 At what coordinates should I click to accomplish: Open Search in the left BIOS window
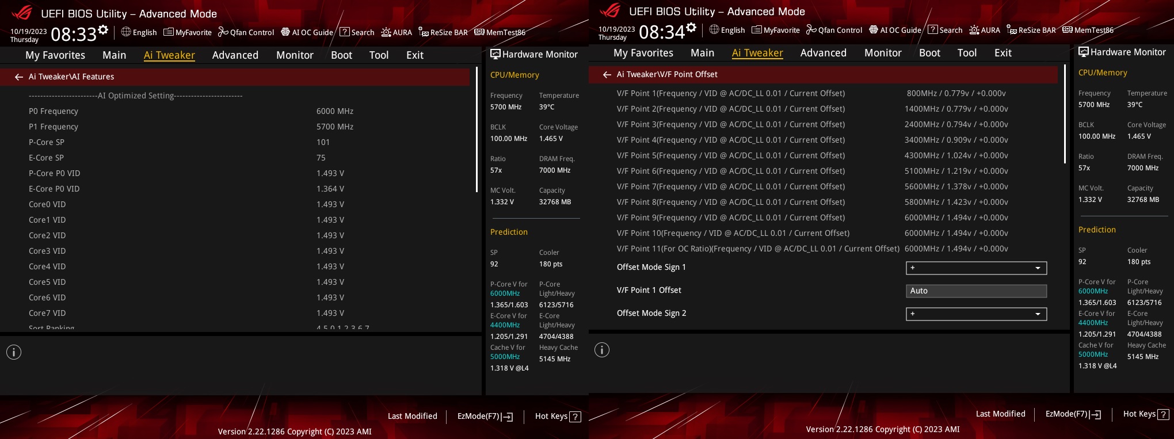[x=357, y=32]
